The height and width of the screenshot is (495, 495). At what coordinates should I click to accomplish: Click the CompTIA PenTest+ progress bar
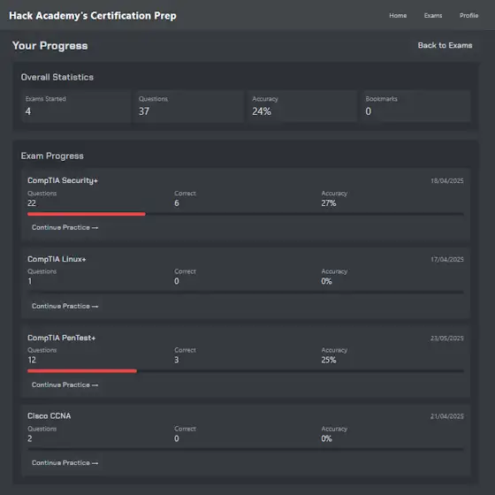coord(246,371)
